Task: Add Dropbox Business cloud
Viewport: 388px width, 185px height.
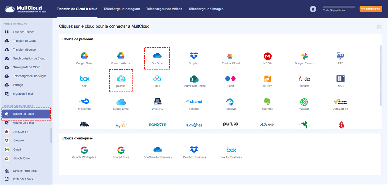Action: coord(194,152)
